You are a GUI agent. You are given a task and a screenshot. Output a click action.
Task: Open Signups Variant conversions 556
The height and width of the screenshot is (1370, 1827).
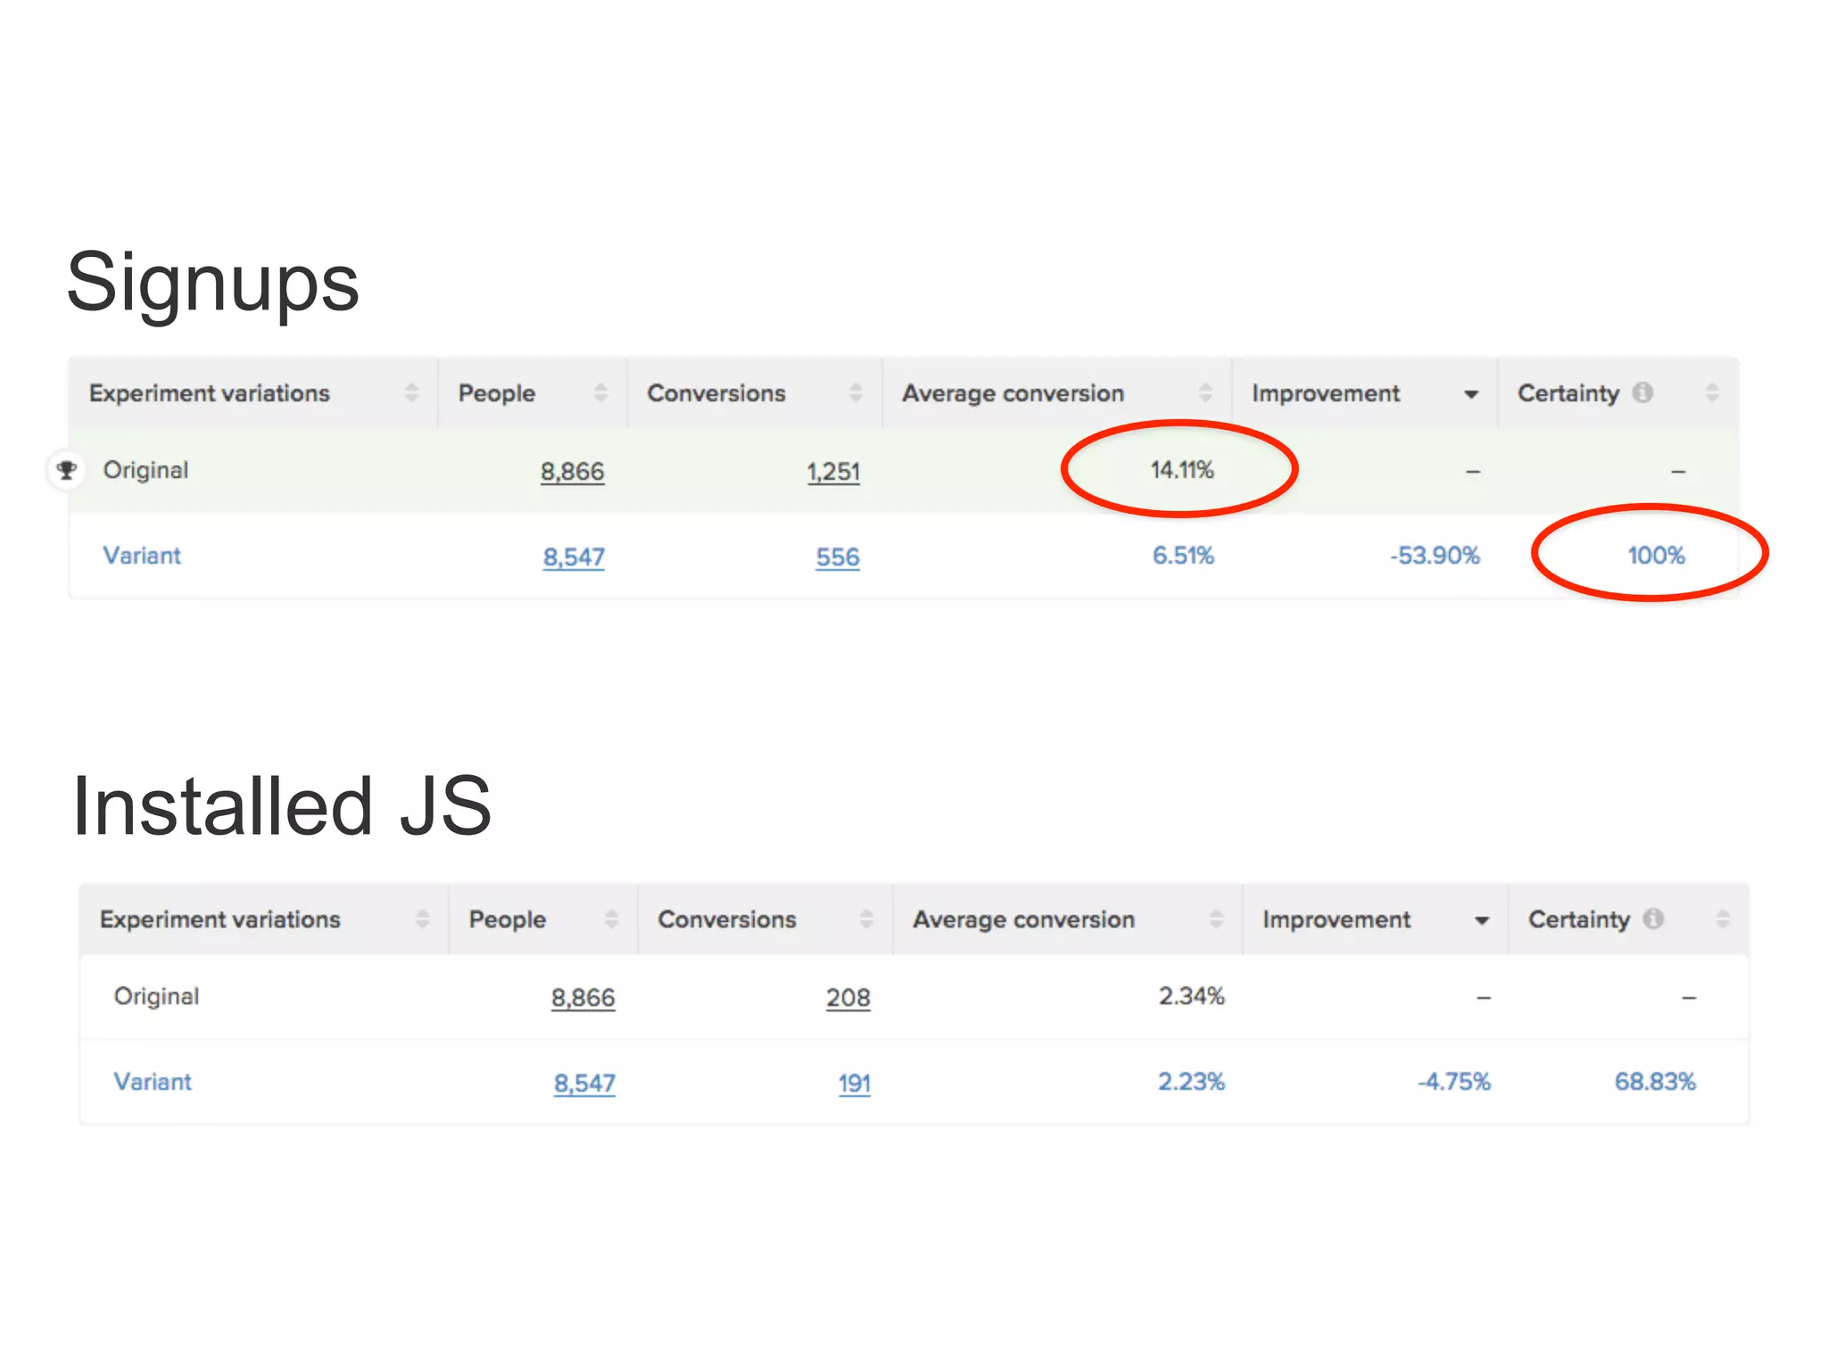click(x=838, y=557)
